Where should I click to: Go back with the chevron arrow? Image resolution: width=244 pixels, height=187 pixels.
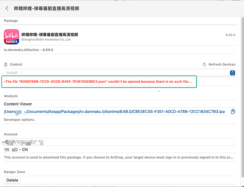7,8
